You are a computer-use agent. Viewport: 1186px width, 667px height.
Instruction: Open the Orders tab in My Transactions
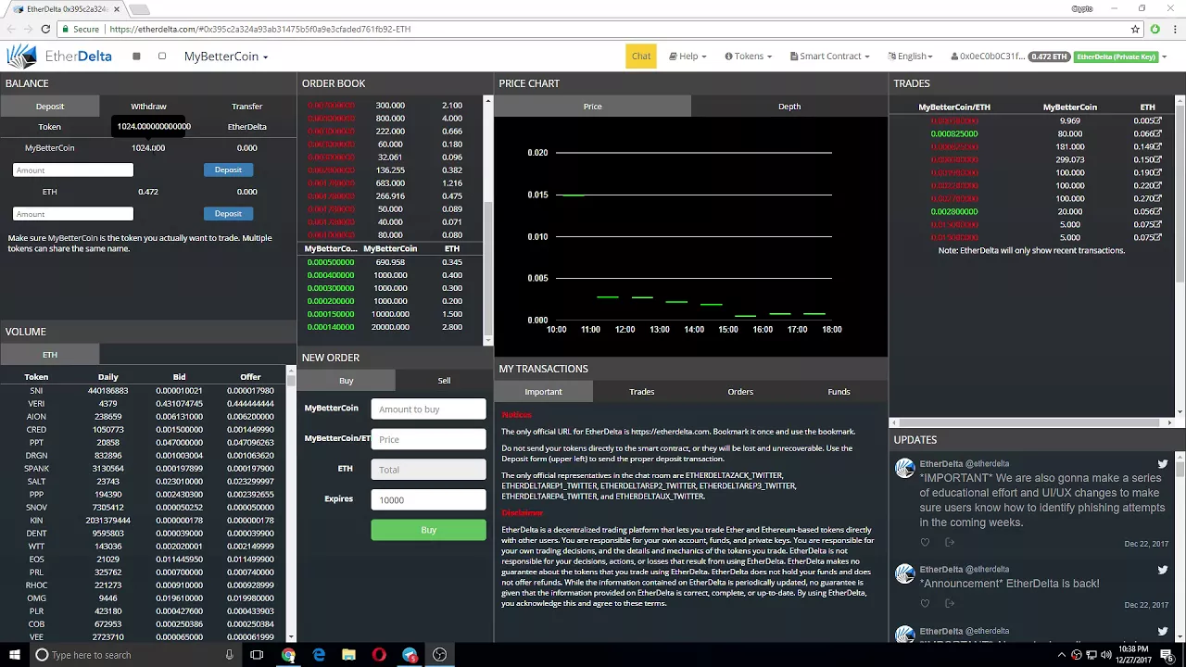[x=740, y=392]
